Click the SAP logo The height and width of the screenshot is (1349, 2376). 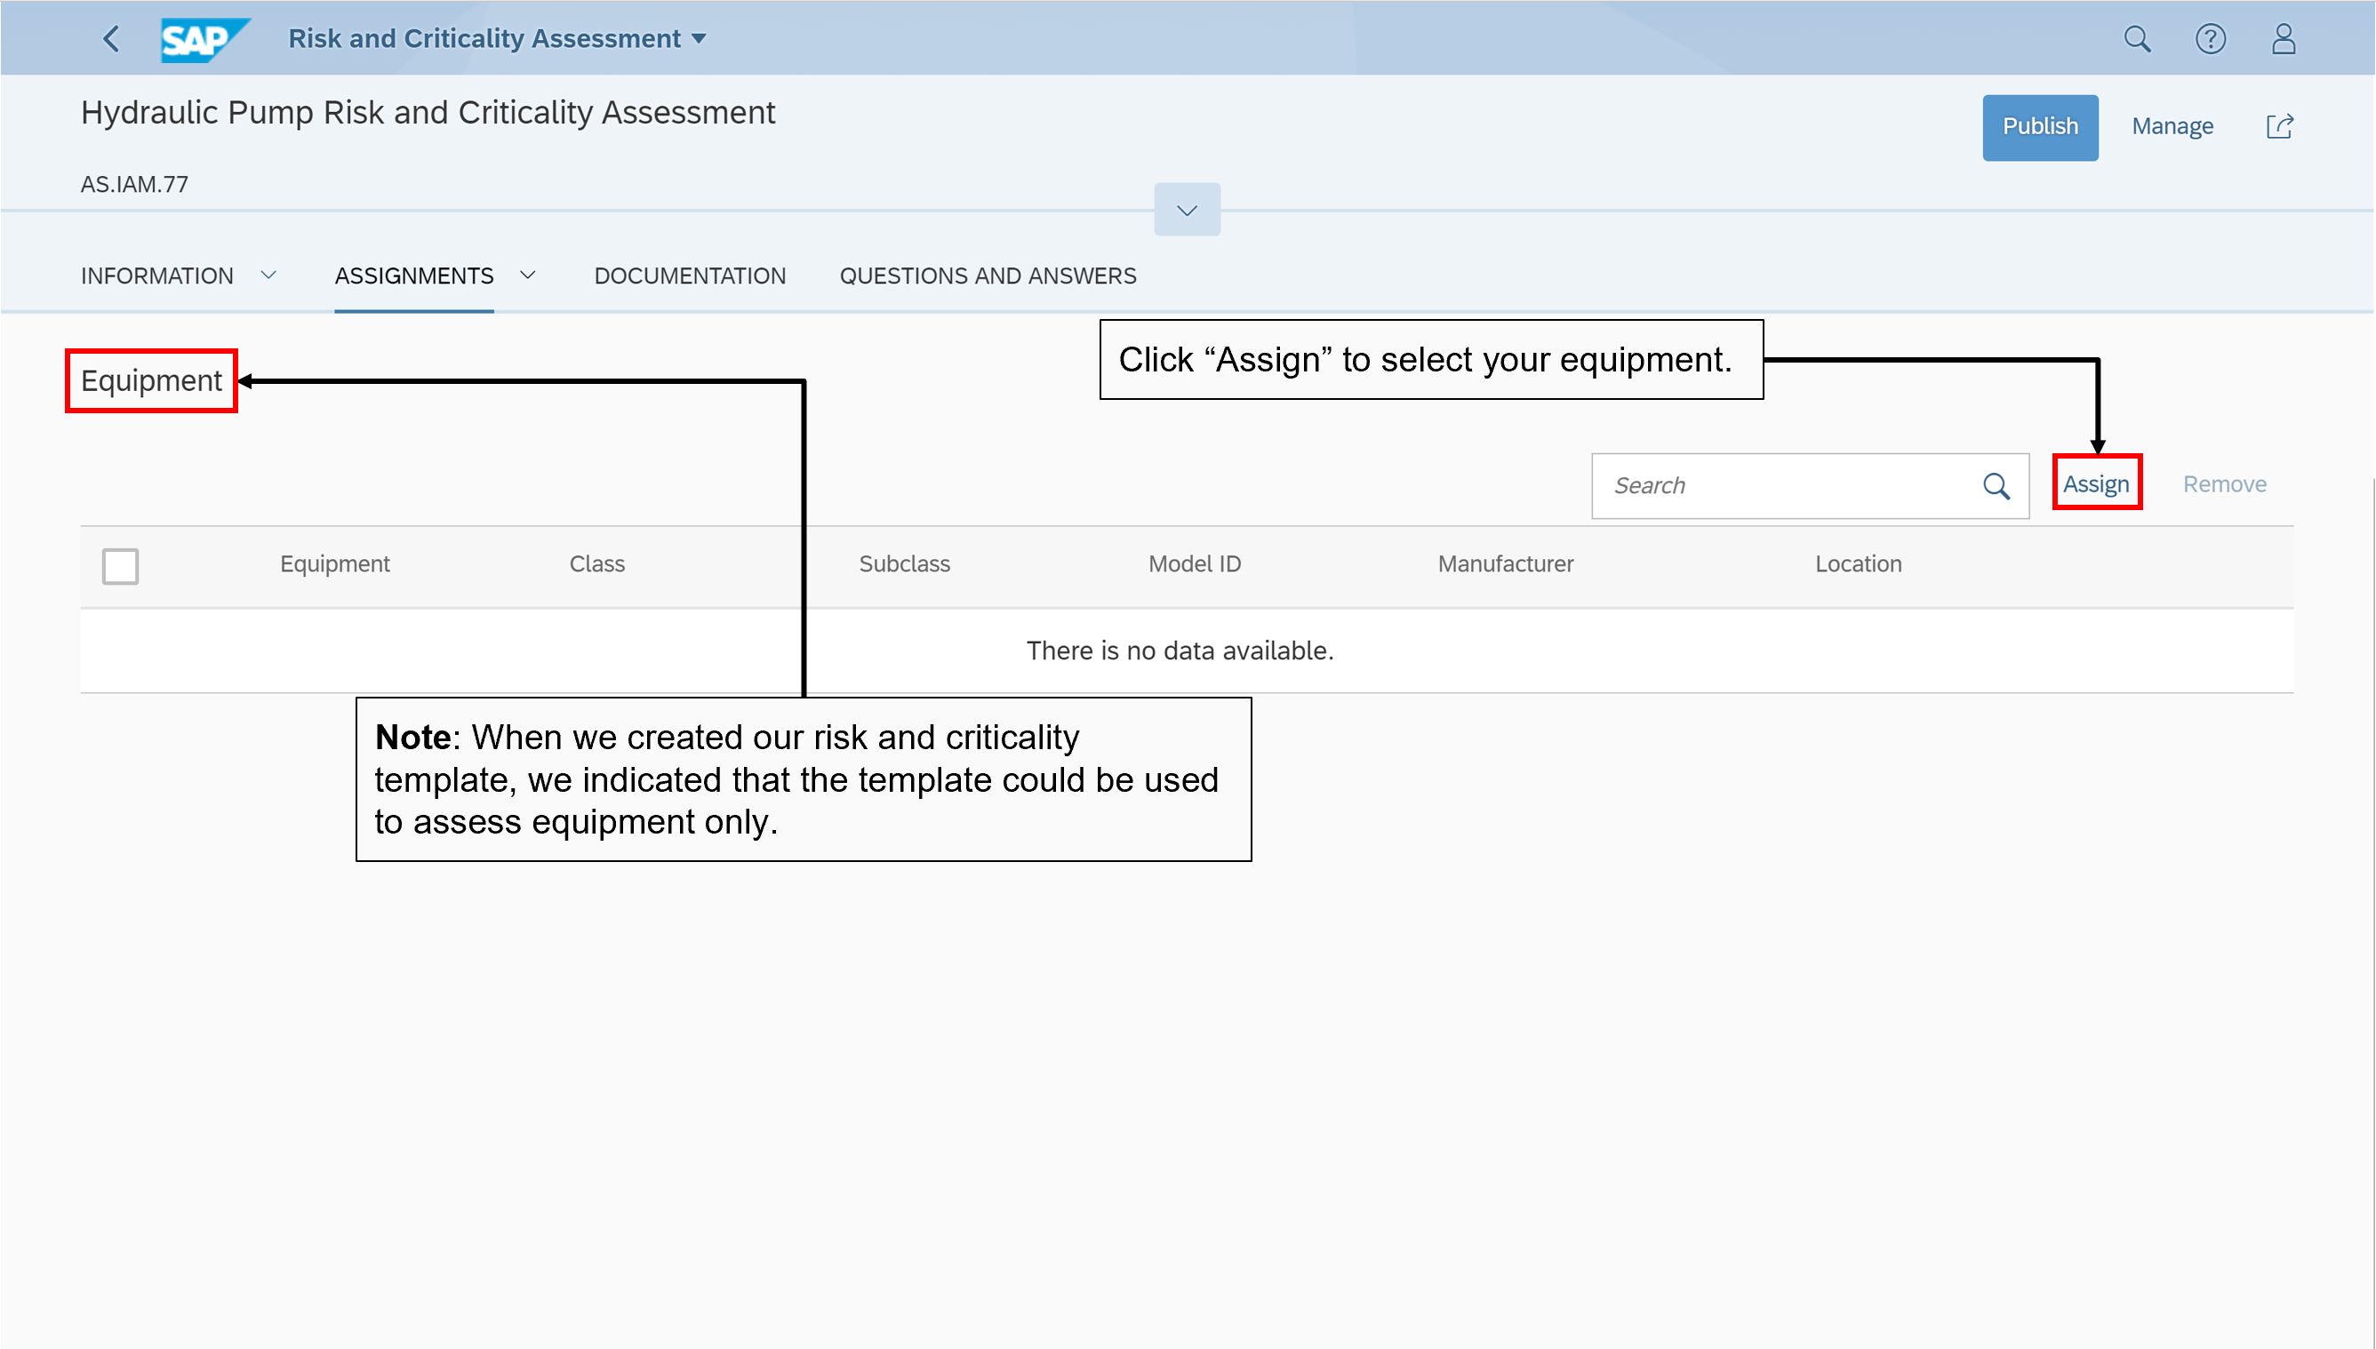203,39
